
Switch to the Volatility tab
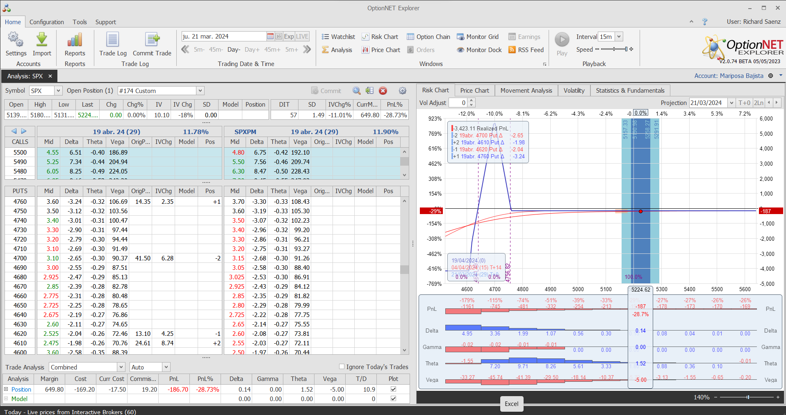pos(574,91)
